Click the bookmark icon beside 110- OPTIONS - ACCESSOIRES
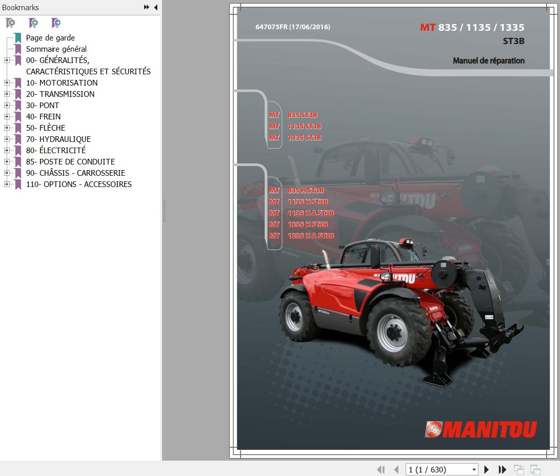 click(18, 184)
